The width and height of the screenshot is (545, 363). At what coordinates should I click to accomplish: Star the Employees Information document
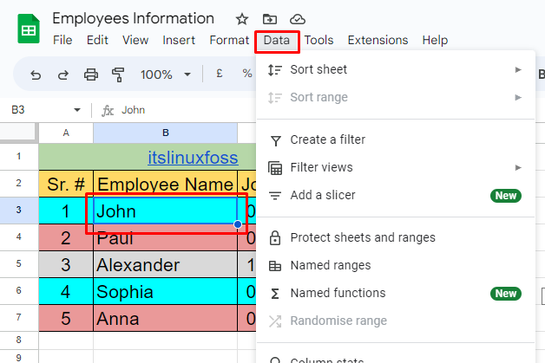[x=242, y=19]
